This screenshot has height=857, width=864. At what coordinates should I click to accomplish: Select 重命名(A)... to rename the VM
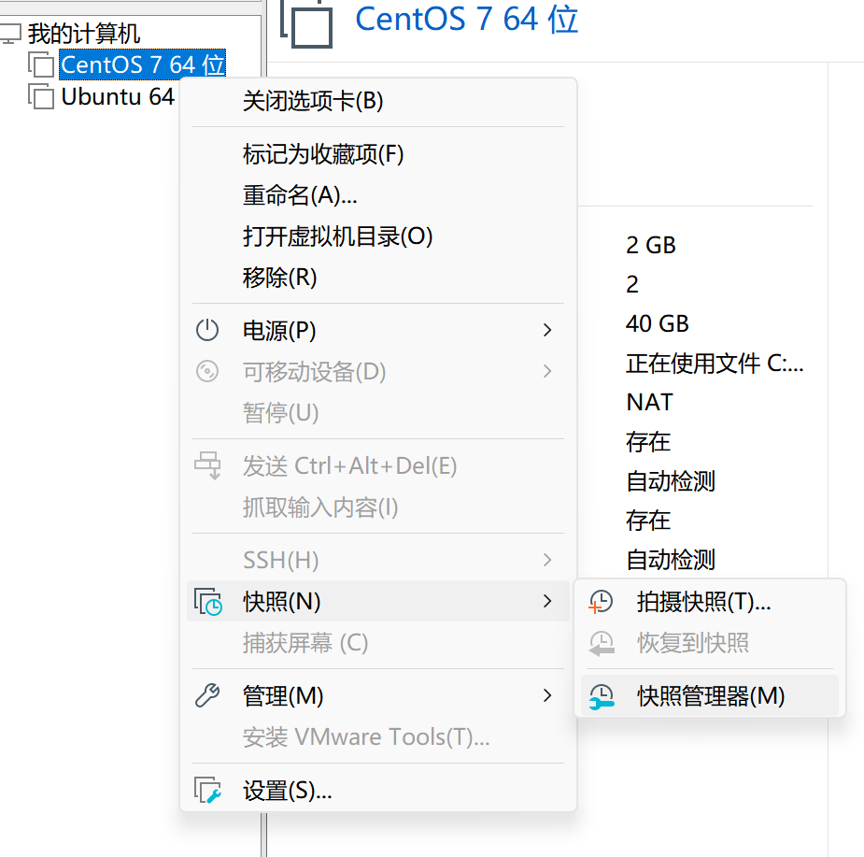pos(300,194)
